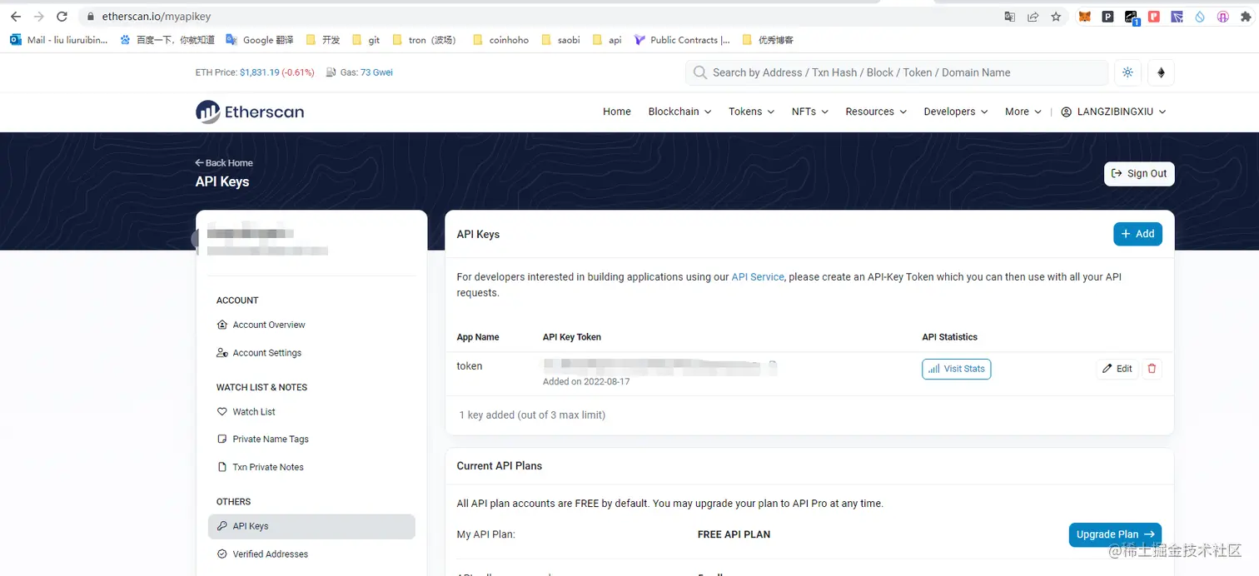
Task: Expand the Developers dropdown menu
Action: [x=955, y=112]
